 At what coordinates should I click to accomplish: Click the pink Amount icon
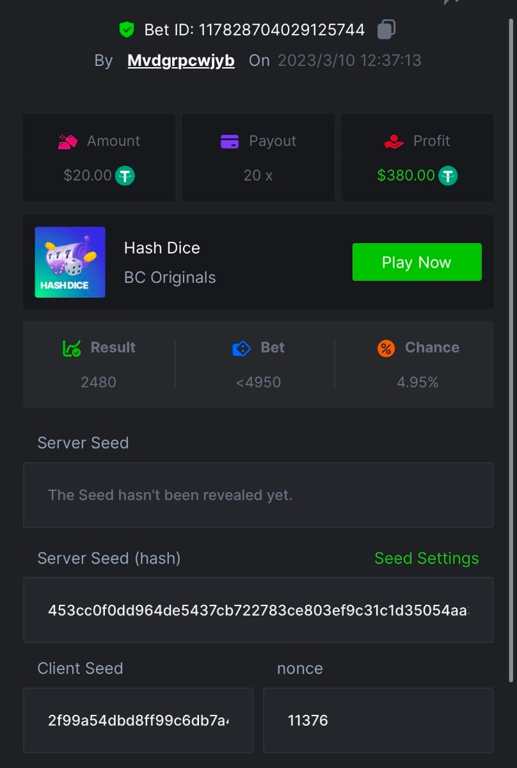click(68, 141)
